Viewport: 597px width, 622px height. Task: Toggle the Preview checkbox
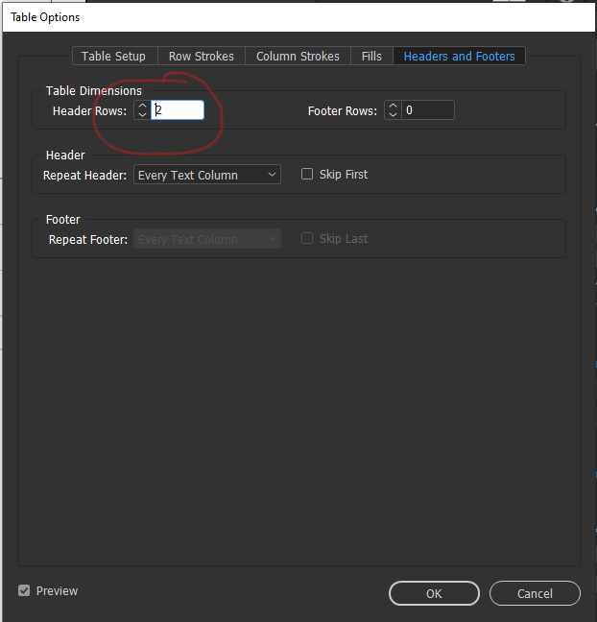(24, 590)
